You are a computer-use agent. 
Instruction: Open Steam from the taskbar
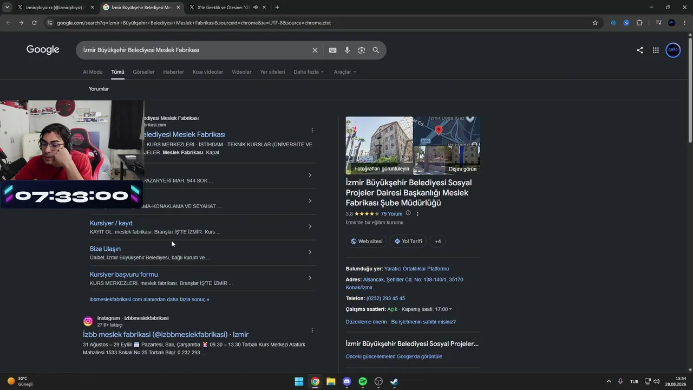tap(394, 381)
